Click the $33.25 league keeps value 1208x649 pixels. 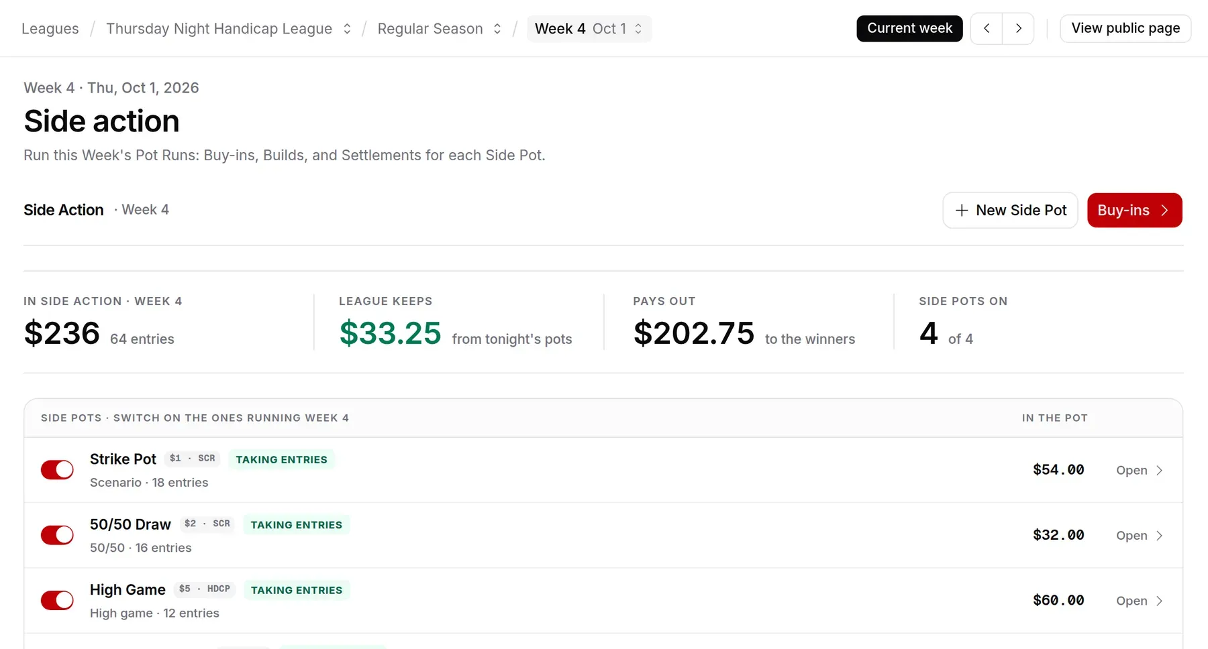pos(390,333)
